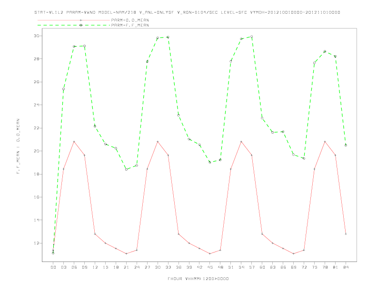Click the red plus data point at hour 30
The image size is (377, 291).
tap(158, 142)
